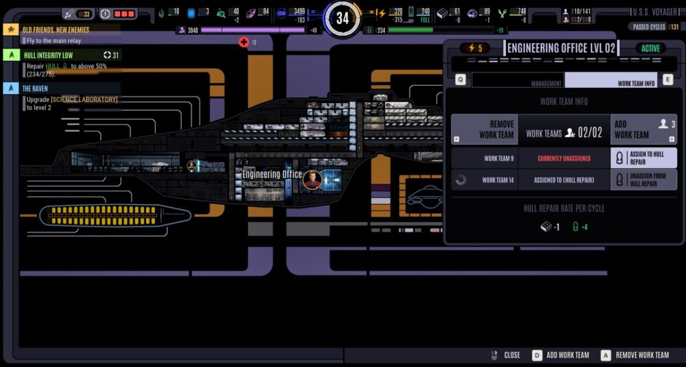Assign Work Team 9 to hull repair
Image resolution: width=686 pixels, height=367 pixels.
click(x=644, y=158)
